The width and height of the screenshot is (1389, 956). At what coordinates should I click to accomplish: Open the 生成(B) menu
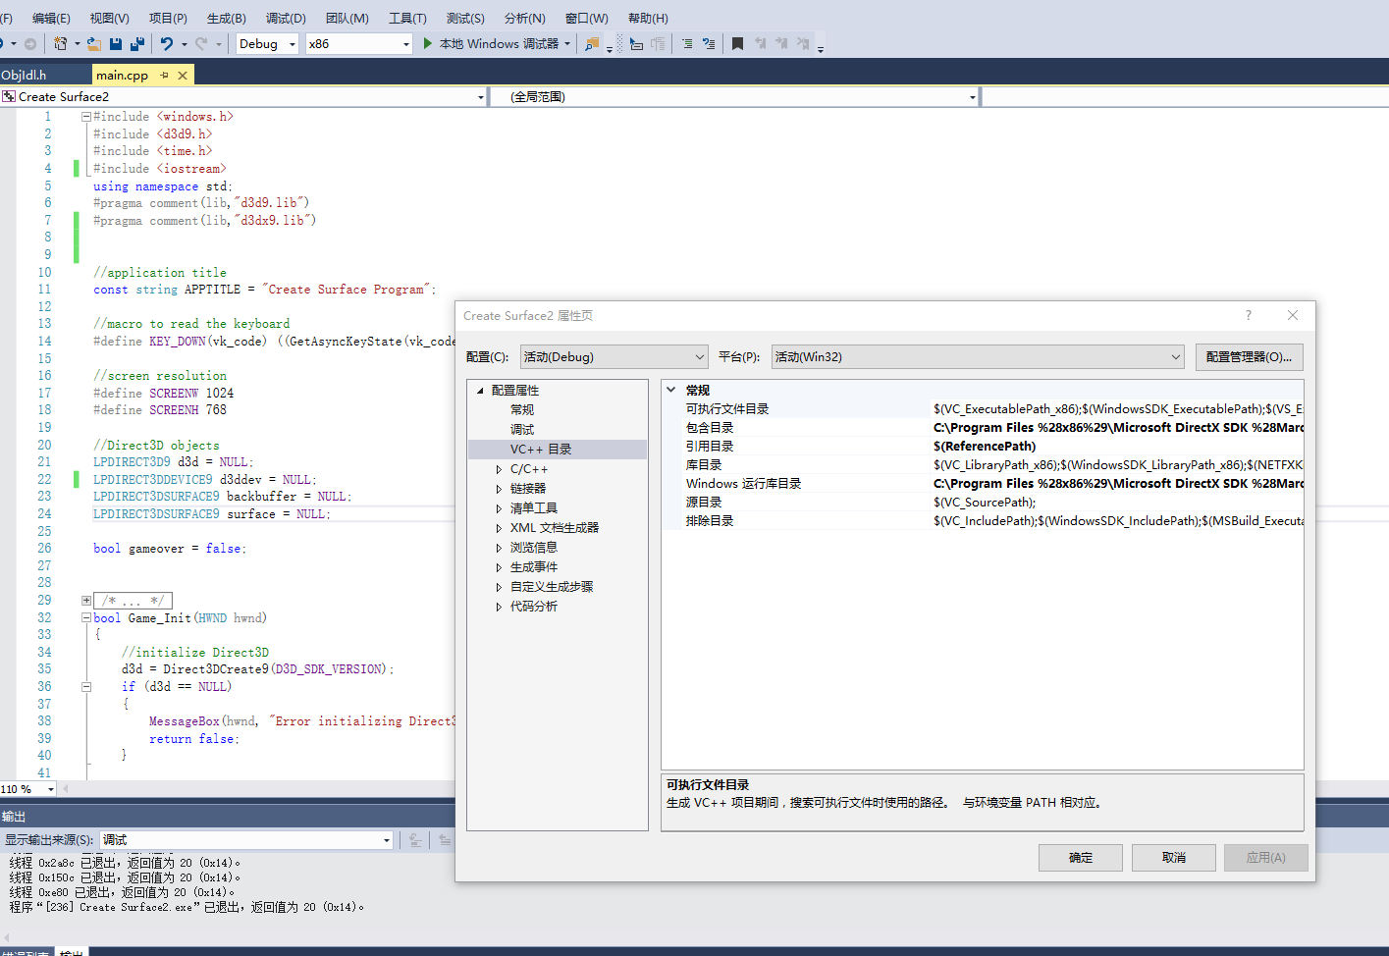(x=227, y=18)
